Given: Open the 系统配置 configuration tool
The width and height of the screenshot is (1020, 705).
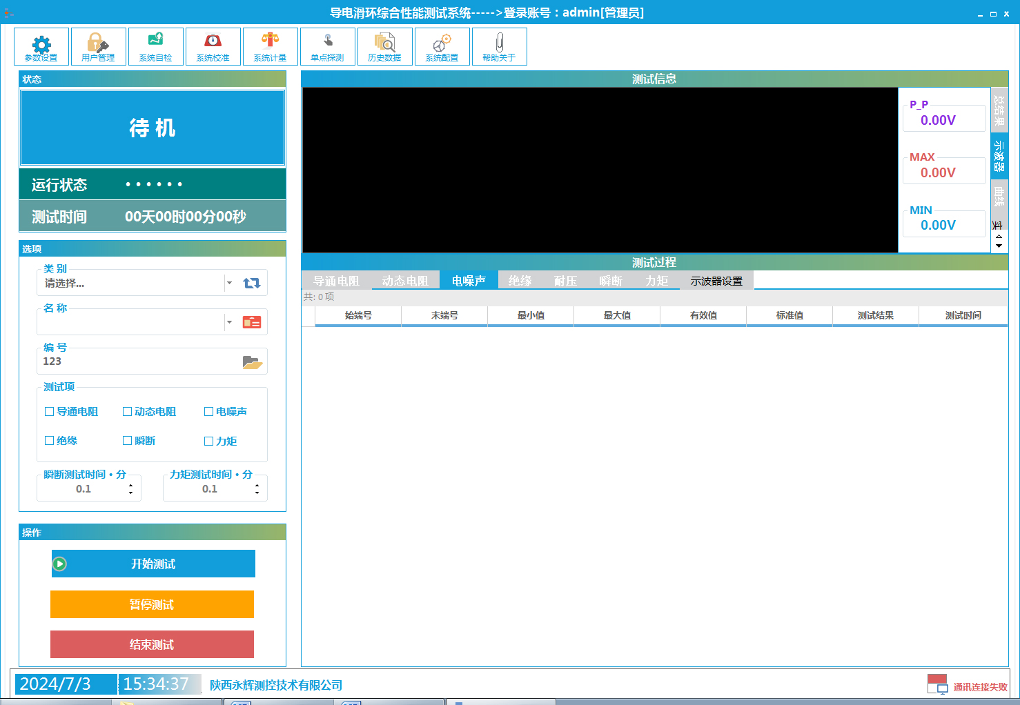Looking at the screenshot, I should tap(442, 46).
